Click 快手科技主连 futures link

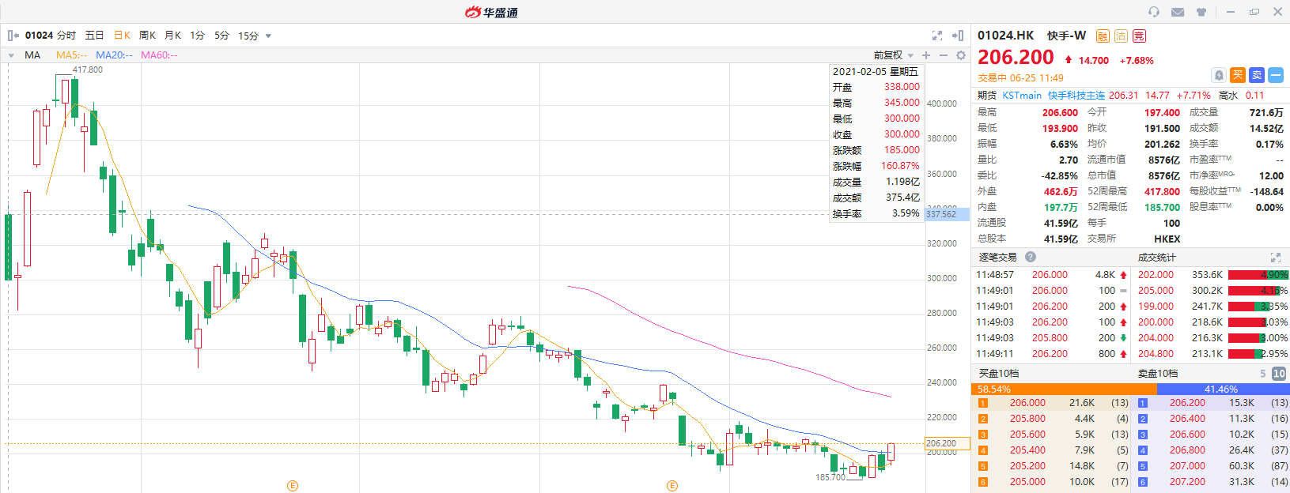pos(1076,96)
